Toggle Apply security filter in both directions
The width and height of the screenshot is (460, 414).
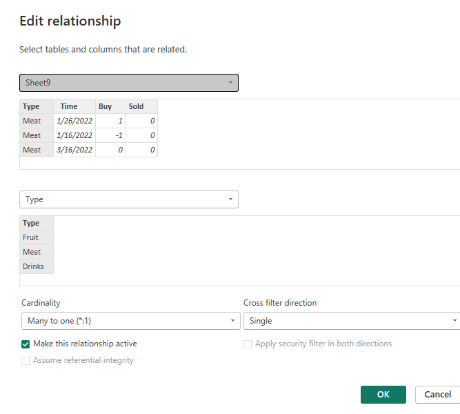coord(248,344)
